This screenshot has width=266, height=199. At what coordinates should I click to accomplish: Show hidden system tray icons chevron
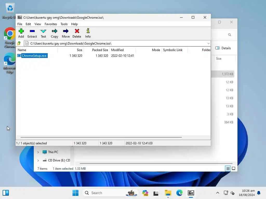tap(218, 193)
